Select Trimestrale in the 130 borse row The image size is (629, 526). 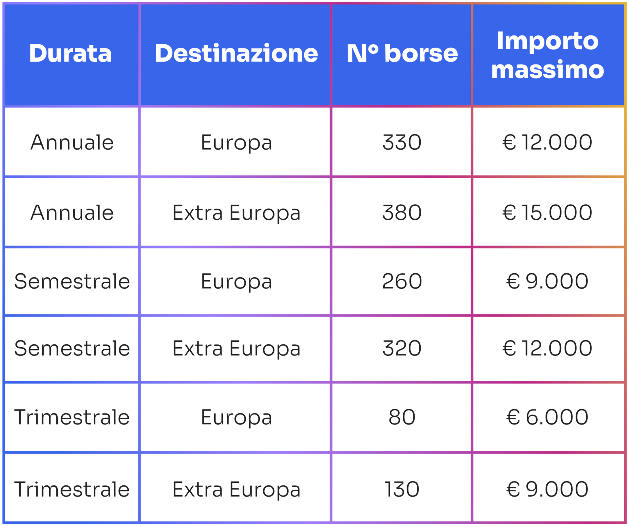(x=72, y=490)
